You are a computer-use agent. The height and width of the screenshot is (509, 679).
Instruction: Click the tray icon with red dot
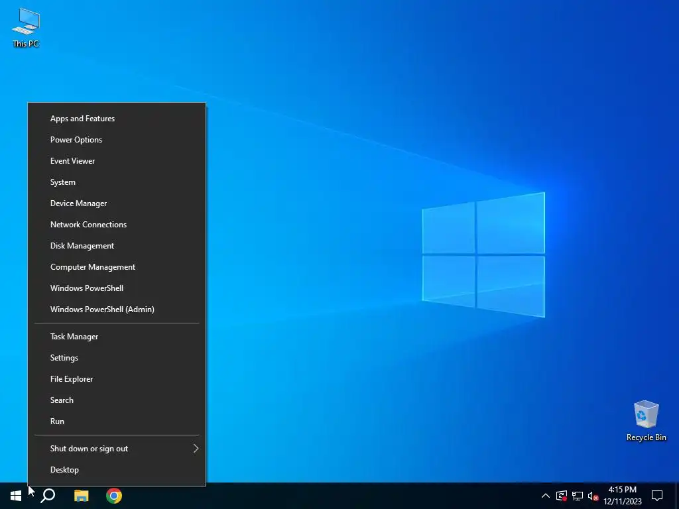click(562, 496)
